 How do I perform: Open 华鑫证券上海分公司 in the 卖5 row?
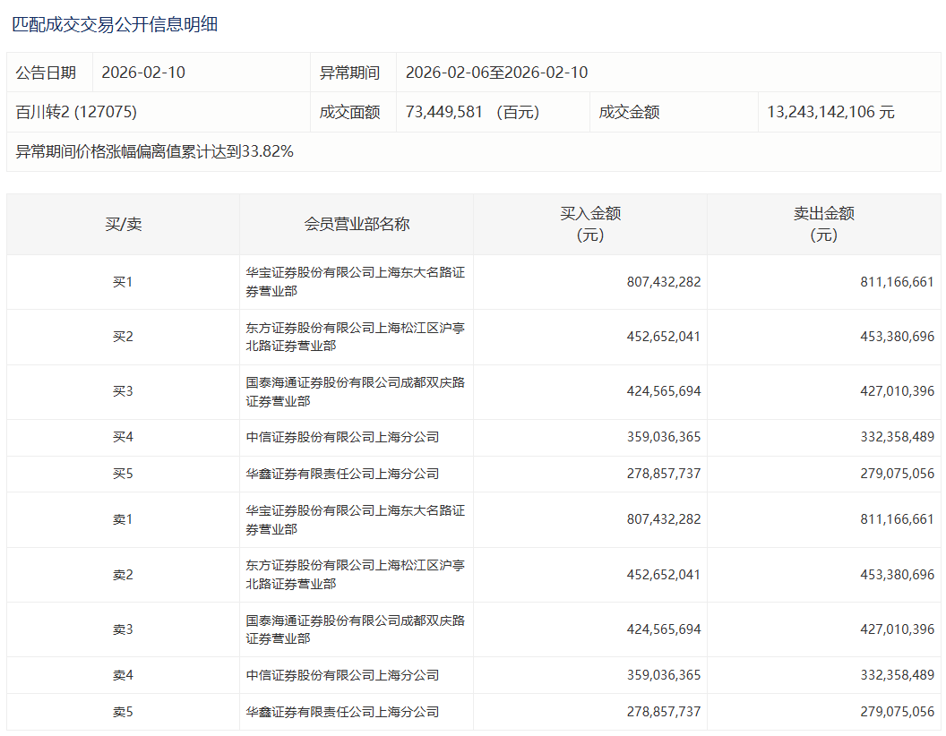342,712
